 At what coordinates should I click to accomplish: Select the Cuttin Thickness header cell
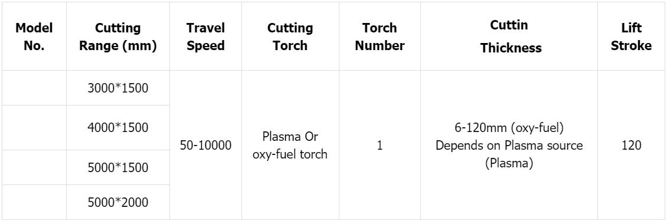coord(509,37)
